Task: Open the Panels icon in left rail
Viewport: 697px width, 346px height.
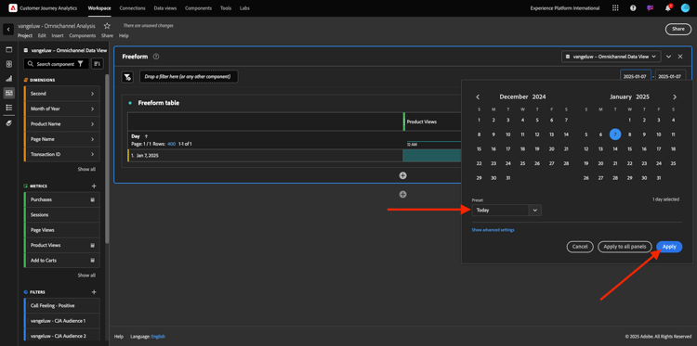Action: 9,49
